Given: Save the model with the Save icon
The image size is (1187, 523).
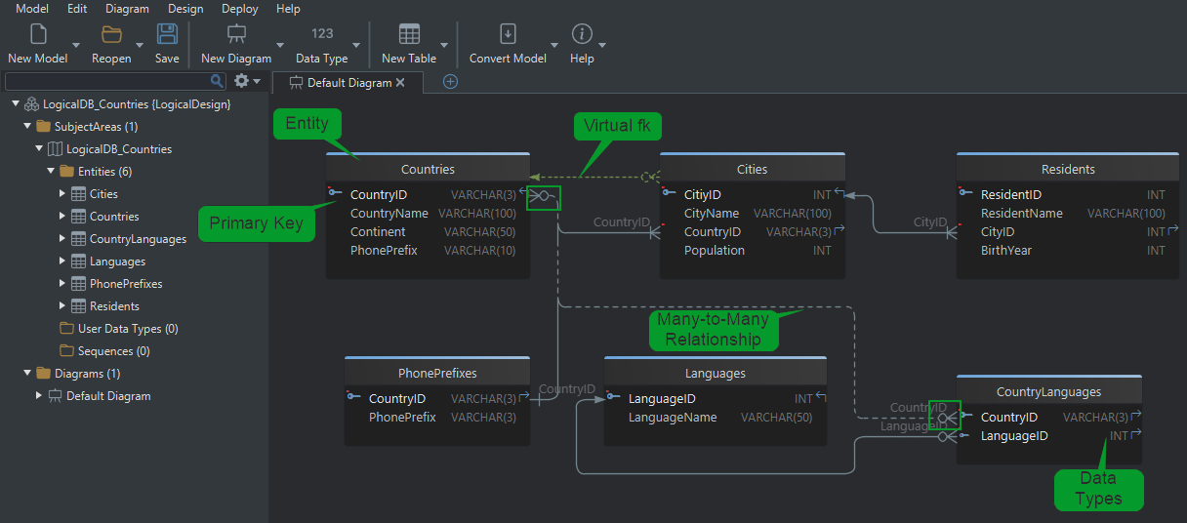Looking at the screenshot, I should 167,34.
